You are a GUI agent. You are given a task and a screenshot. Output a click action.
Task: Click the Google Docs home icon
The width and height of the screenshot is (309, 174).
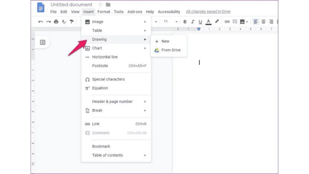click(41, 7)
